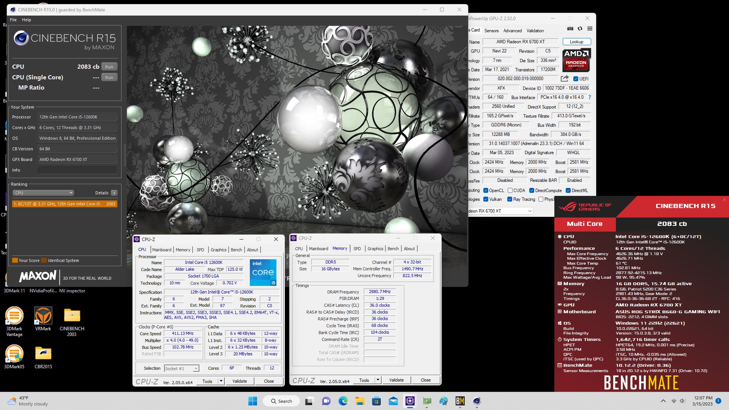Image resolution: width=729 pixels, height=410 pixels.
Task: Click Lookup button in GPU-Z
Action: 576,42
